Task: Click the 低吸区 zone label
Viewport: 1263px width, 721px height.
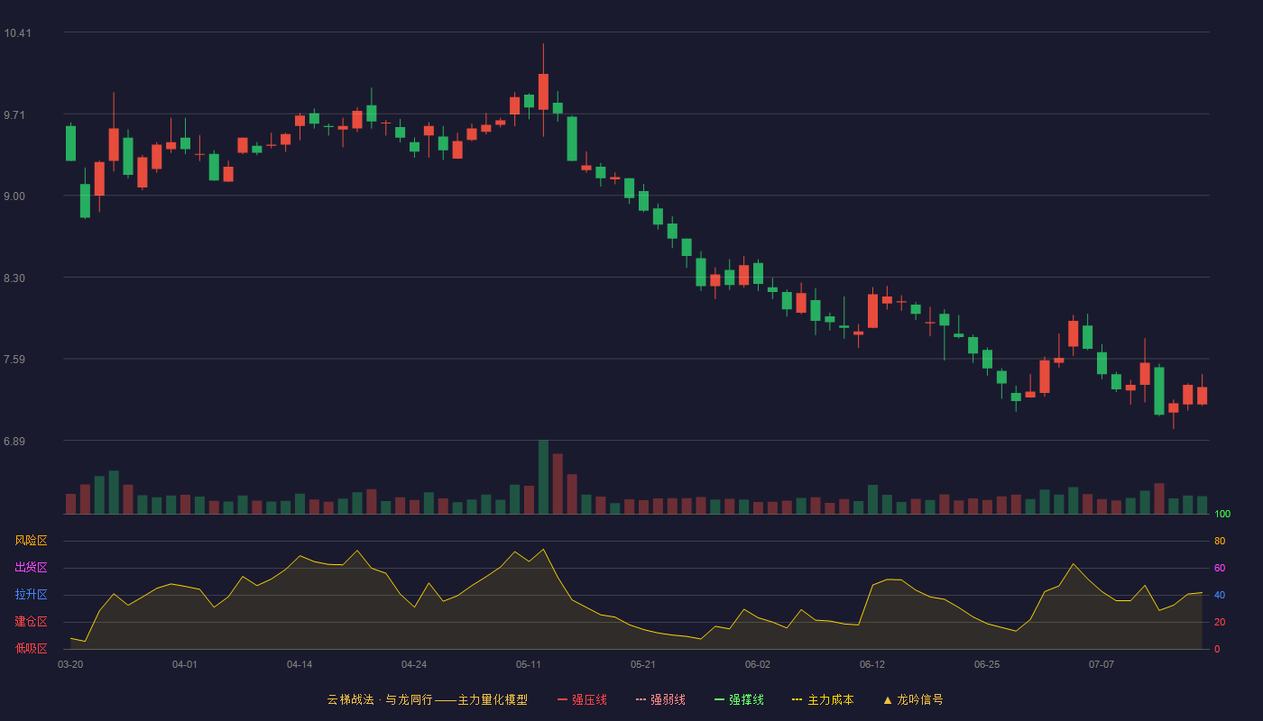Action: 31,648
